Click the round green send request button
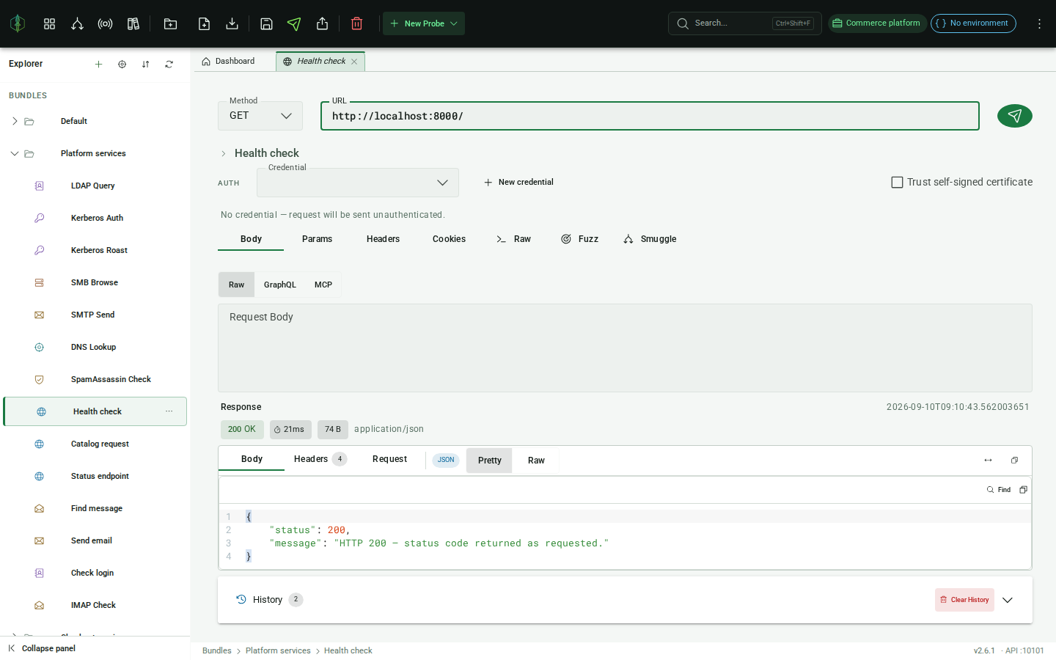The image size is (1056, 660). pyautogui.click(x=1014, y=116)
